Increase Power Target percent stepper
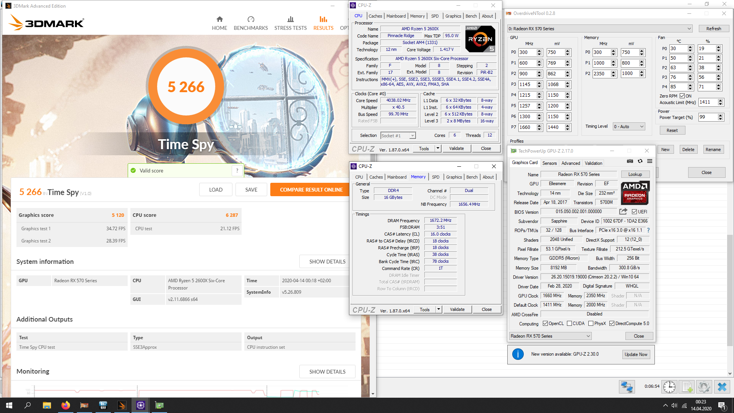 point(721,115)
